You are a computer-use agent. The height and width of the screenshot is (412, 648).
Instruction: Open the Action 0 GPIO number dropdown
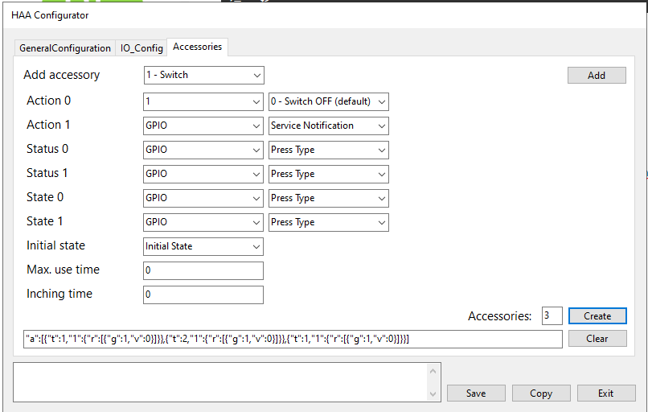203,101
